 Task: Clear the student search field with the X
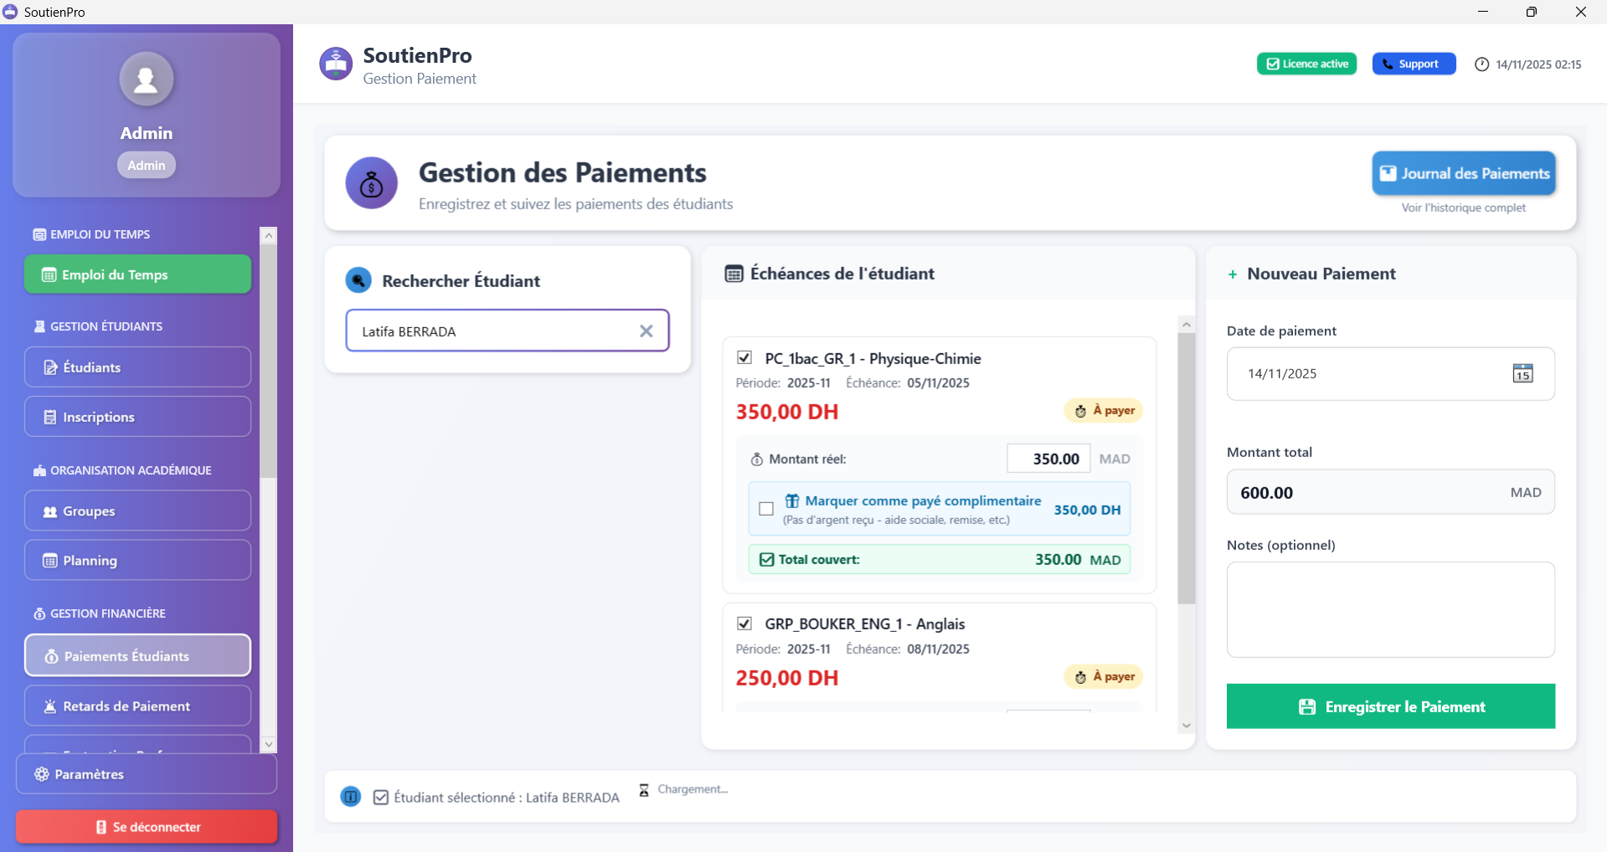(x=646, y=331)
